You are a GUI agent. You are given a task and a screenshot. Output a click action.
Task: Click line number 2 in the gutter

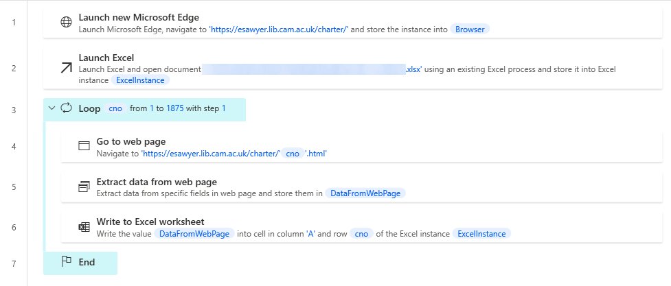coord(14,67)
